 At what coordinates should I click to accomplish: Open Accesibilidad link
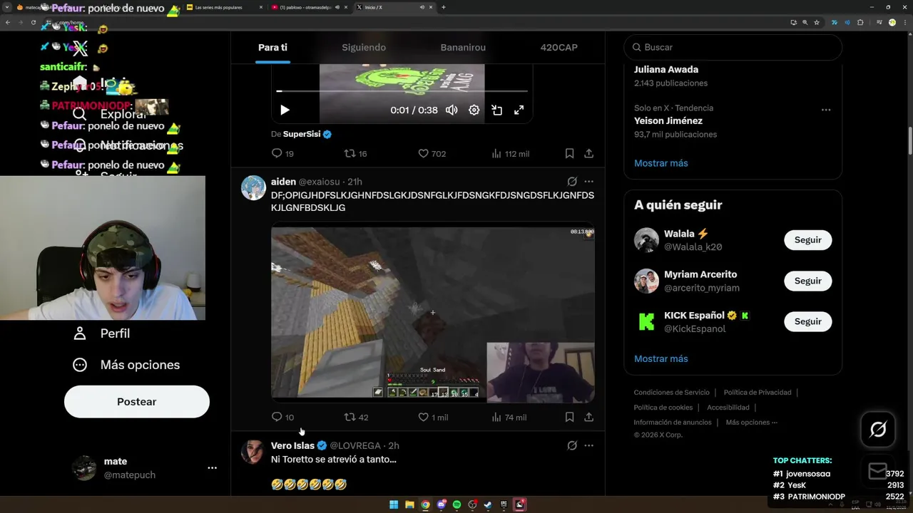(728, 408)
